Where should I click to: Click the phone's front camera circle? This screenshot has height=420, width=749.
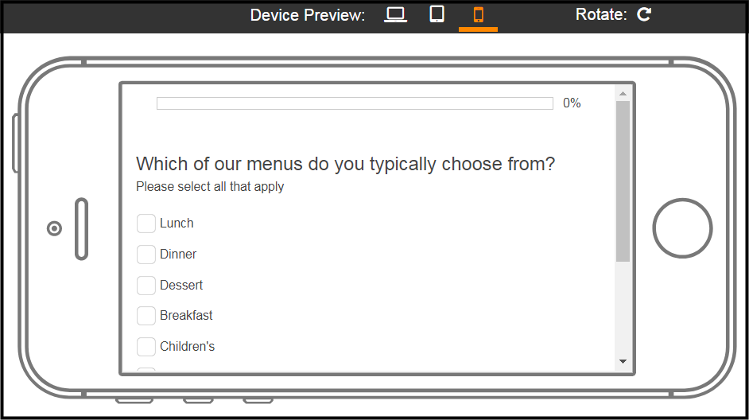pos(54,228)
